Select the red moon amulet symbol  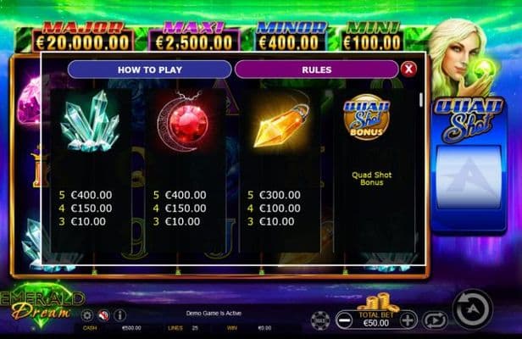(x=183, y=121)
